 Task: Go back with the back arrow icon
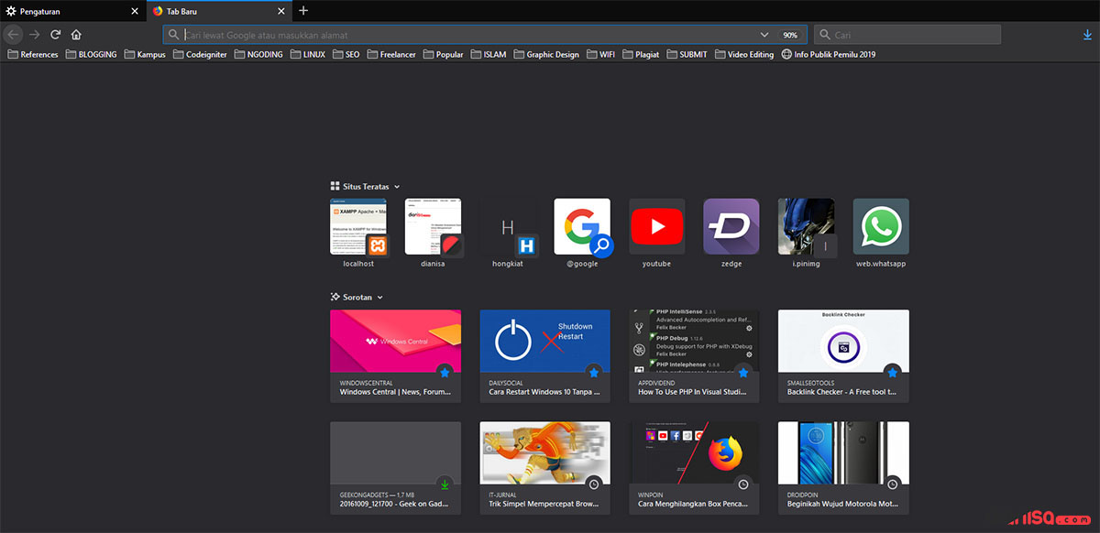13,34
